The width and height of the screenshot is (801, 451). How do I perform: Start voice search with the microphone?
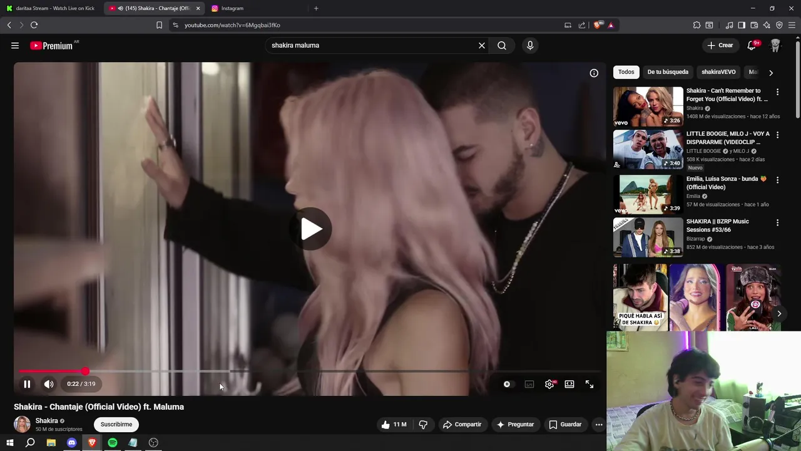click(x=530, y=45)
